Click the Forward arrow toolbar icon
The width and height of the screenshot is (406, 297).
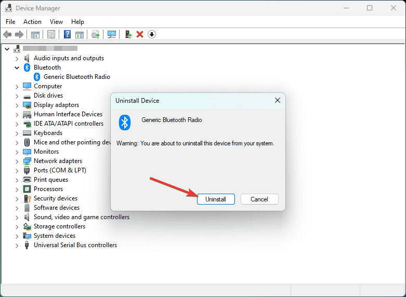pos(19,34)
